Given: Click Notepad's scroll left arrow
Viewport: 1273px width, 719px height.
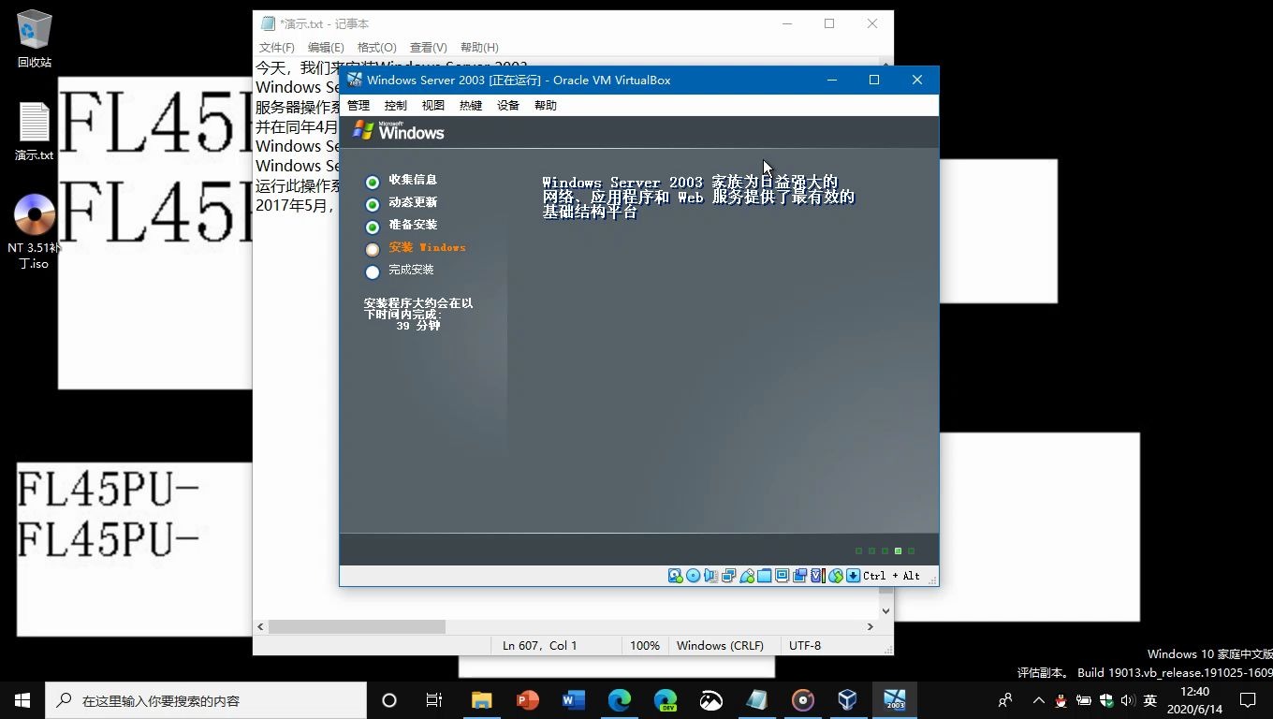Looking at the screenshot, I should [260, 626].
